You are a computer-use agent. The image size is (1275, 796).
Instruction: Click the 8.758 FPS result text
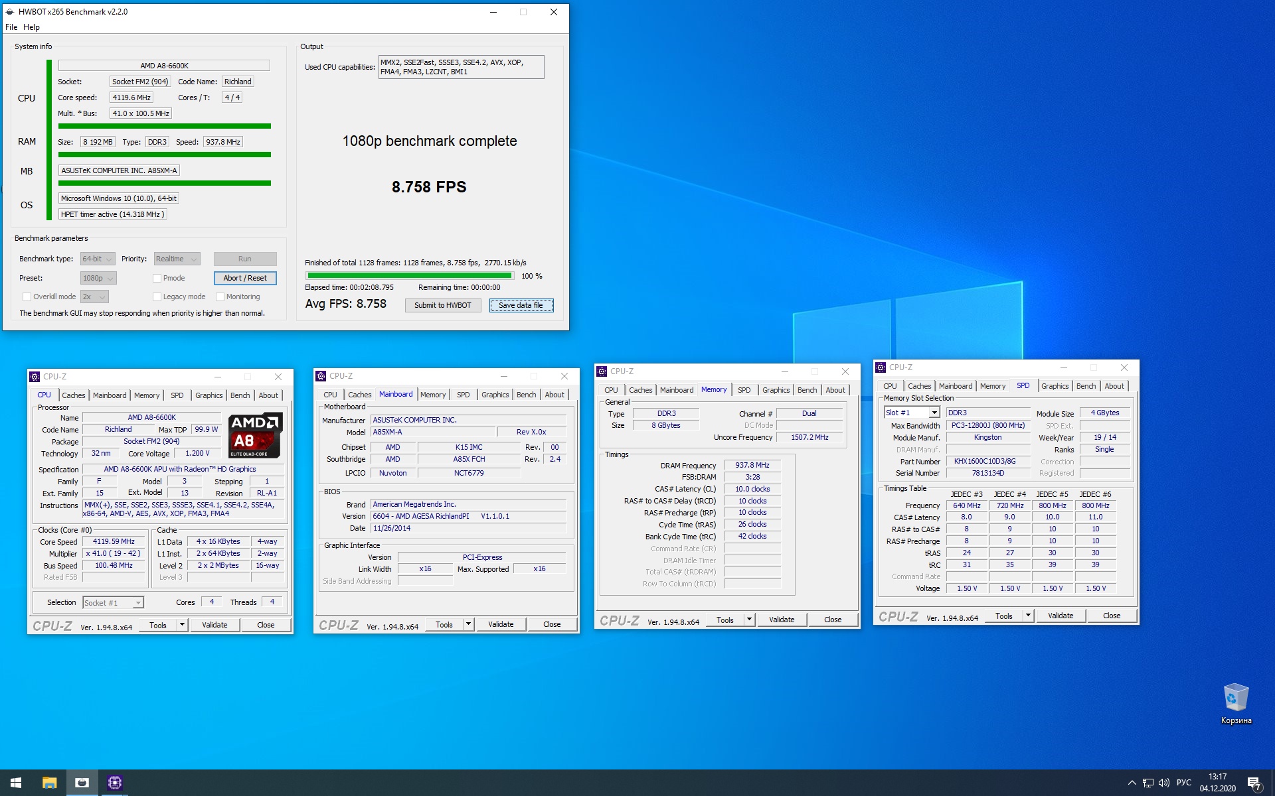[x=429, y=187]
